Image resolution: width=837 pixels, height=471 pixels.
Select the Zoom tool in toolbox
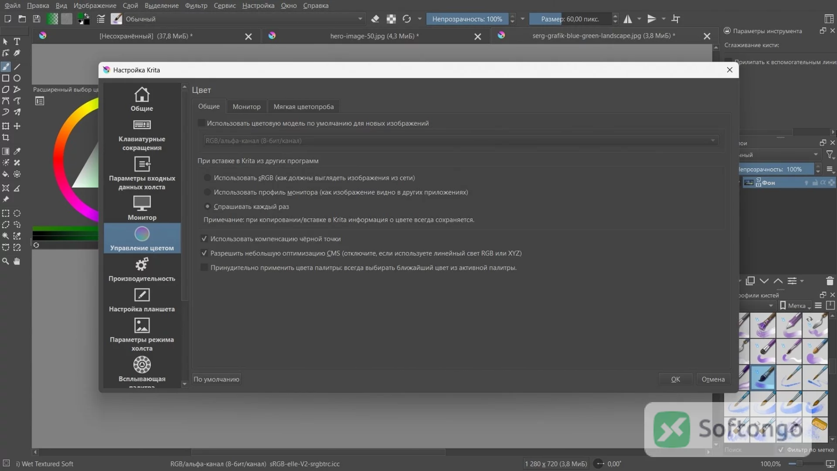pos(6,261)
